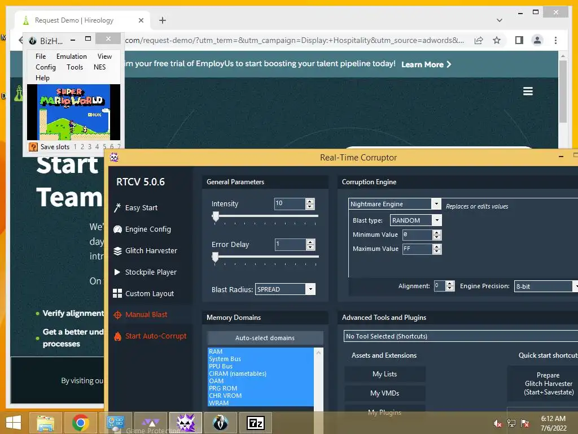The image size is (578, 434).
Task: Click the Error Delay slider handle
Action: tap(215, 257)
